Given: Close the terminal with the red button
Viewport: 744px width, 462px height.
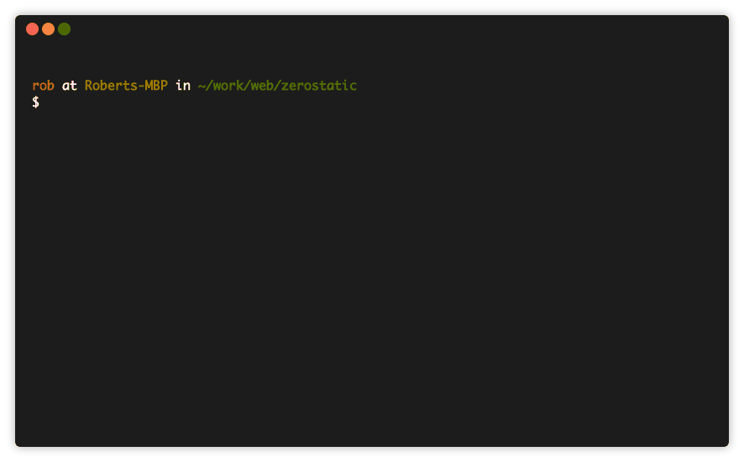Looking at the screenshot, I should [x=32, y=29].
